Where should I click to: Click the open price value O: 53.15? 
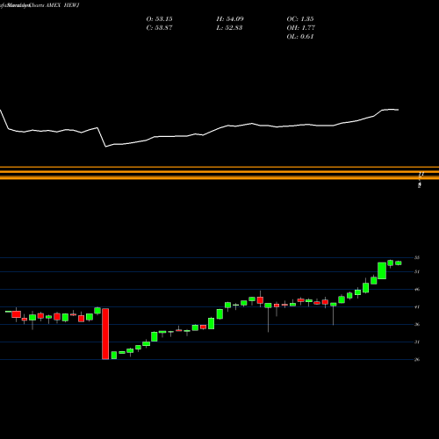tap(159, 19)
